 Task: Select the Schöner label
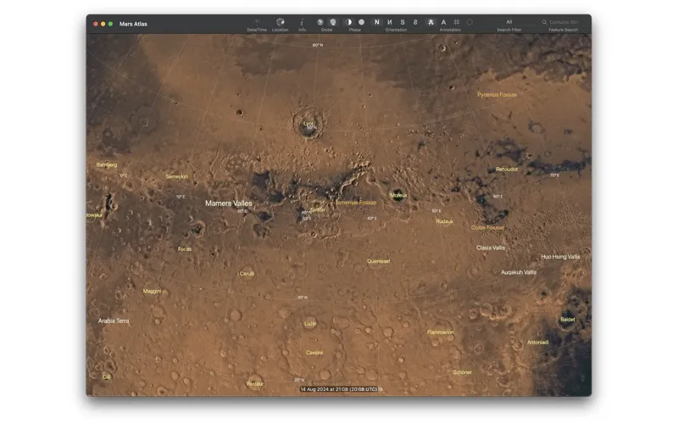click(x=462, y=372)
